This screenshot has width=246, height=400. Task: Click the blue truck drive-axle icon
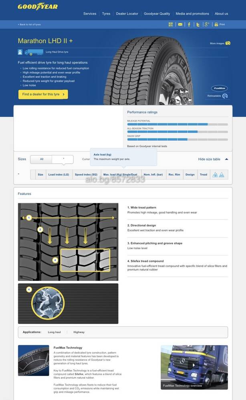click(x=34, y=52)
